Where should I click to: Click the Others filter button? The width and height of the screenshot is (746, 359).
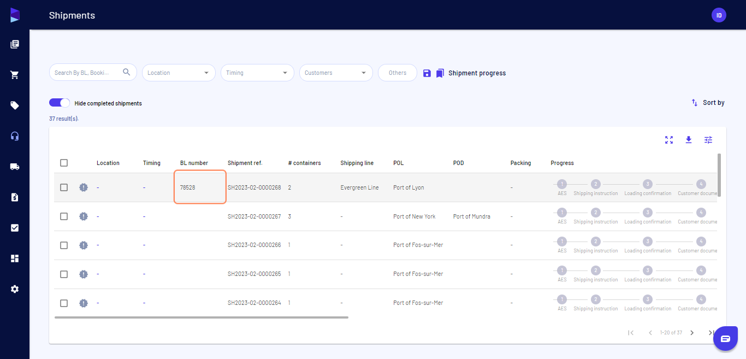coord(398,73)
